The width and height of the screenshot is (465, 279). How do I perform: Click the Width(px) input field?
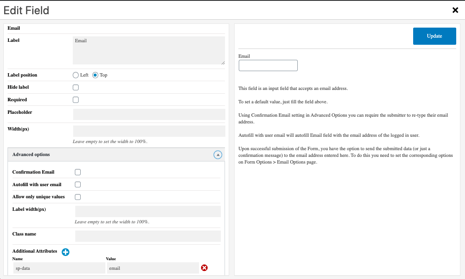point(149,131)
